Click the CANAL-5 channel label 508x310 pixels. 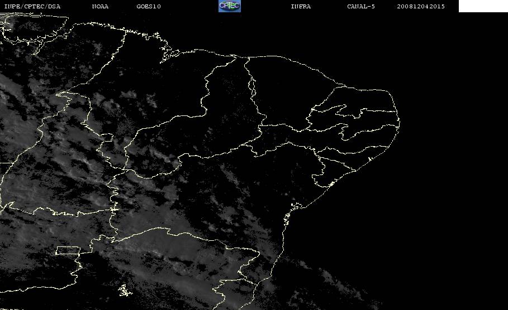coord(361,7)
